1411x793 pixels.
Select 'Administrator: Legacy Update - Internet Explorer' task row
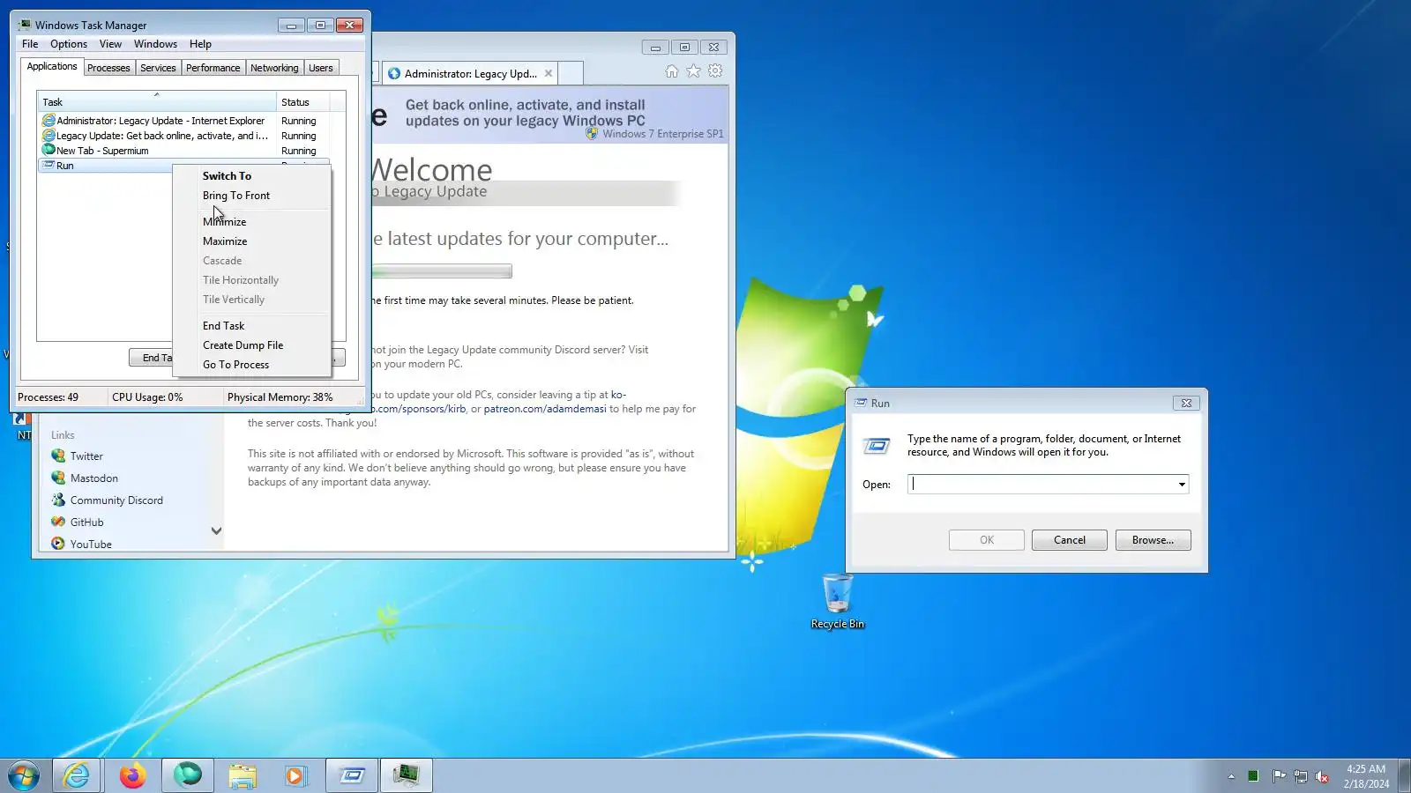point(183,121)
